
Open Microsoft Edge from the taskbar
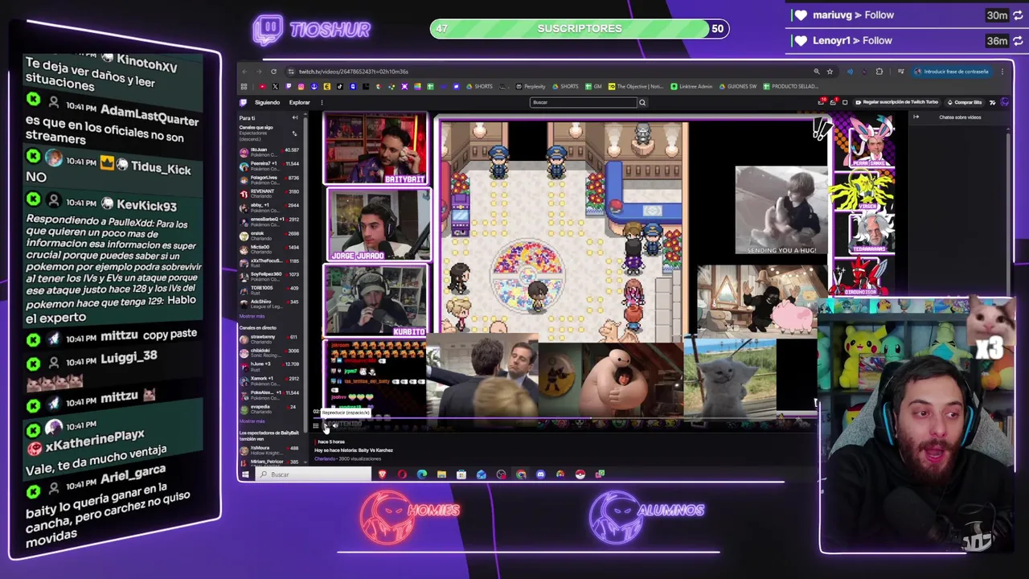[422, 474]
